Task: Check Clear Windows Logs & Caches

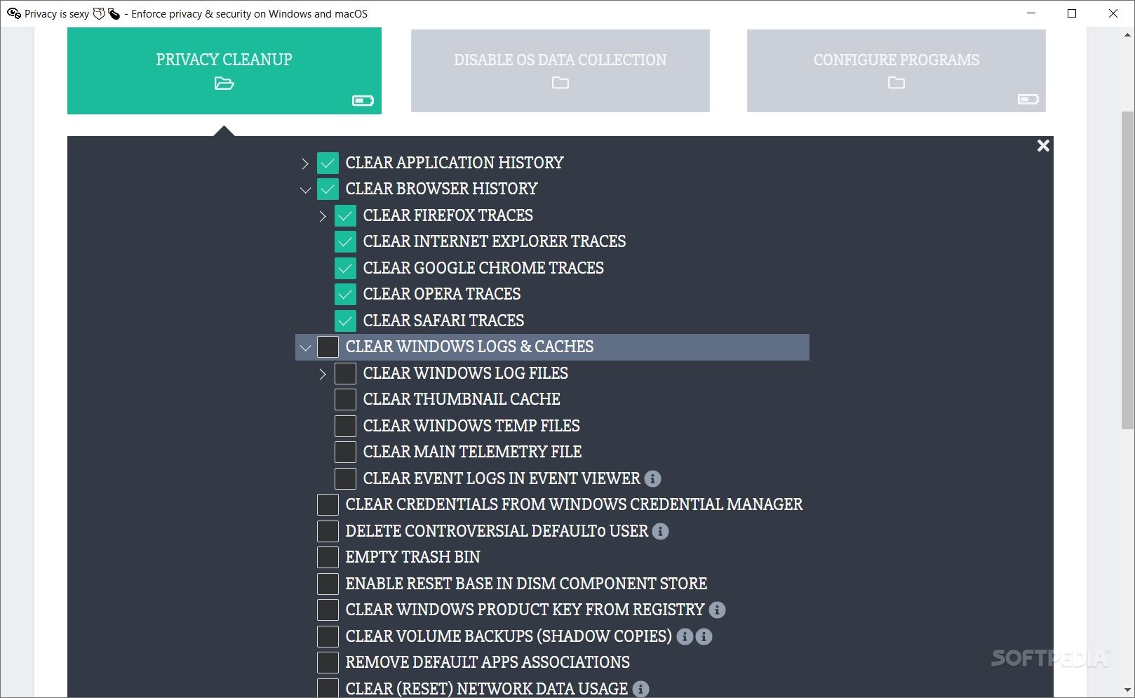Action: point(328,347)
